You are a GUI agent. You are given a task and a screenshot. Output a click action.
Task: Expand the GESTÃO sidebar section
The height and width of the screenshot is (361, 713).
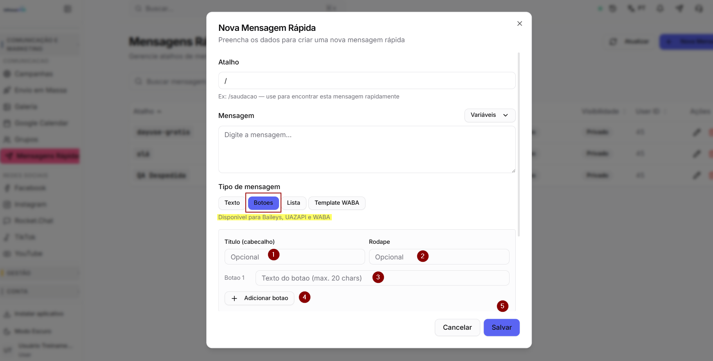(40, 273)
